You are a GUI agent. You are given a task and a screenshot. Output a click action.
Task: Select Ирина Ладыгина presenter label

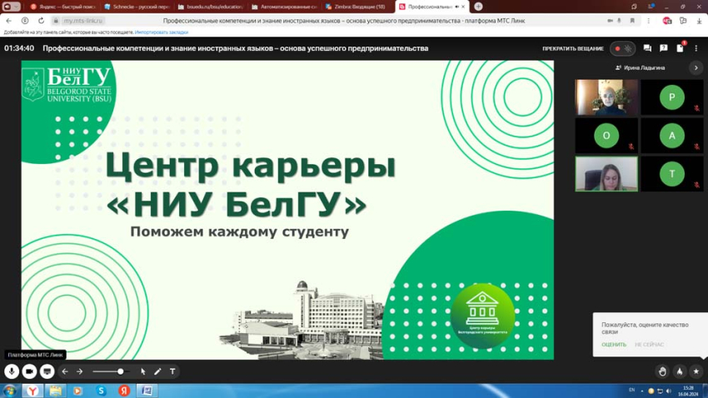click(641, 67)
